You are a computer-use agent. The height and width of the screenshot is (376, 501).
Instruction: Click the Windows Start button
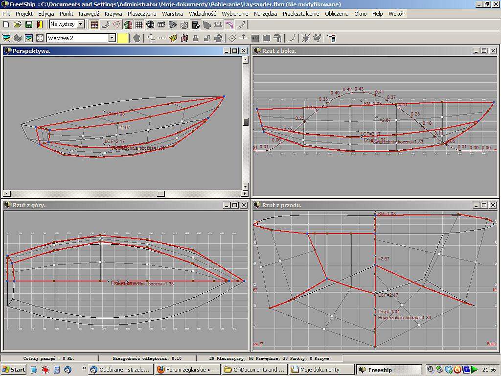pos(14,370)
